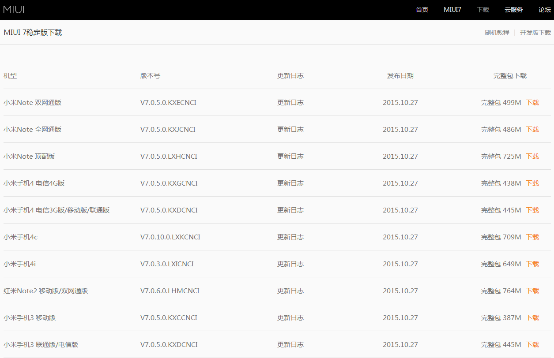The width and height of the screenshot is (554, 358).
Task: Open 更新日志 for 小米手机4i
Action: 290,264
